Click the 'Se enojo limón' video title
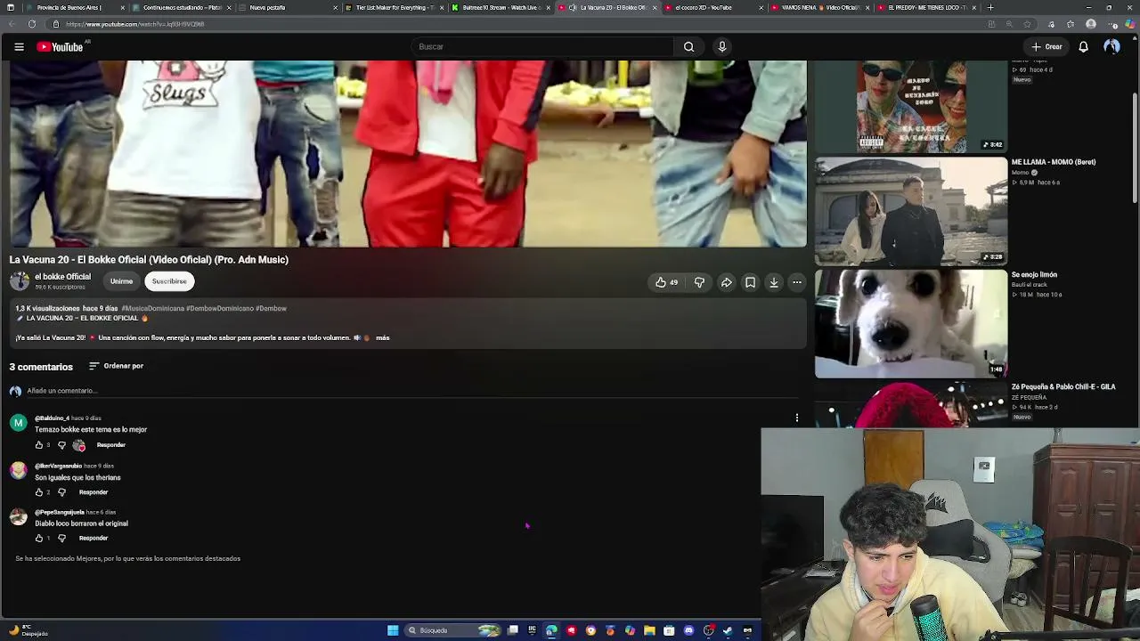 click(1034, 275)
